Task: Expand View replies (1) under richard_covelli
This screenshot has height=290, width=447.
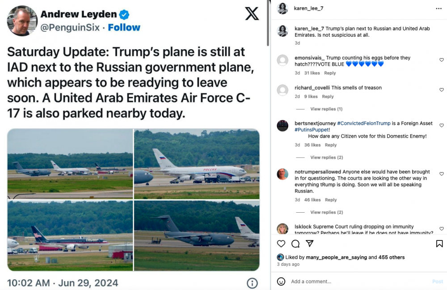Action: tap(326, 109)
